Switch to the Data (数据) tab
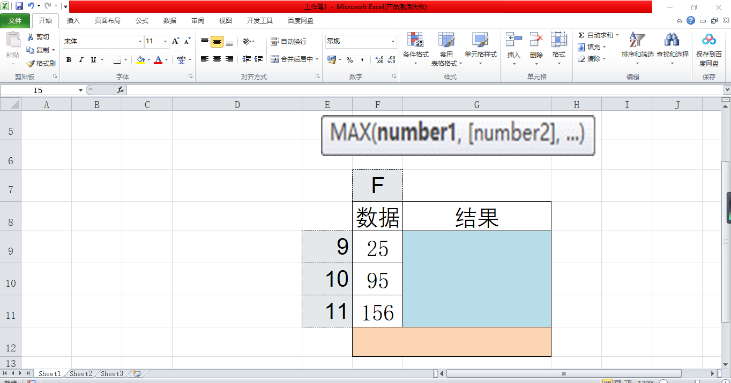This screenshot has height=383, width=731. click(170, 21)
